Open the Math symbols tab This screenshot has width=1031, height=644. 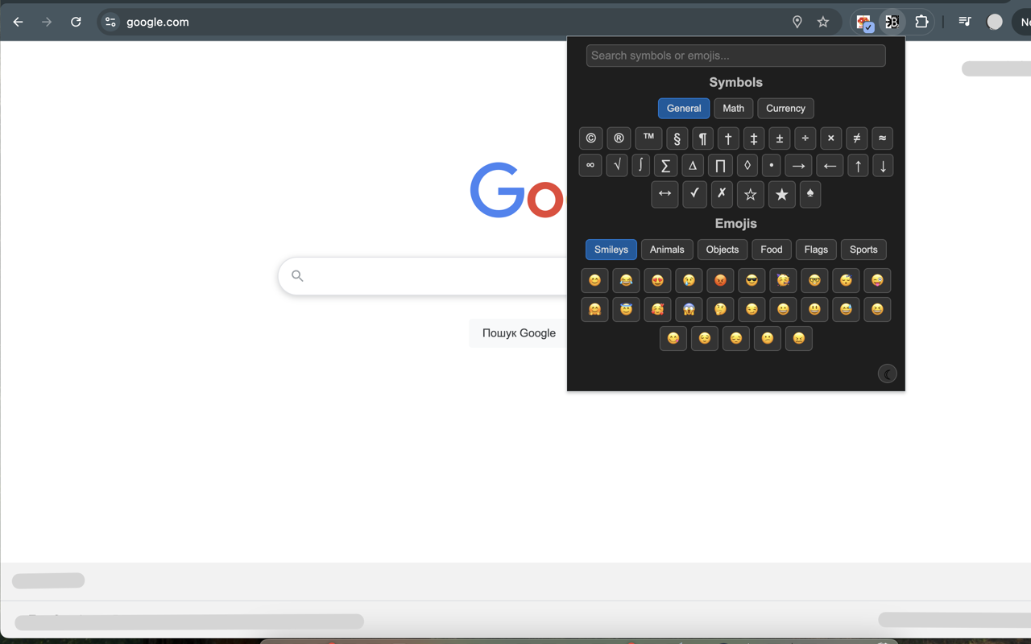[734, 109]
